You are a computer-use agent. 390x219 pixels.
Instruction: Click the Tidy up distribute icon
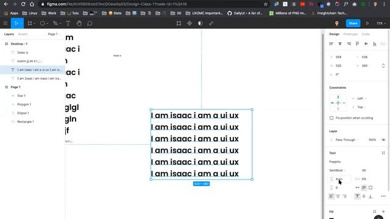(x=383, y=44)
